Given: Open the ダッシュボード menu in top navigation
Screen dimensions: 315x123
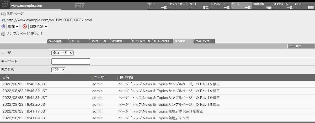Looking at the screenshot, I should click(x=178, y=6).
